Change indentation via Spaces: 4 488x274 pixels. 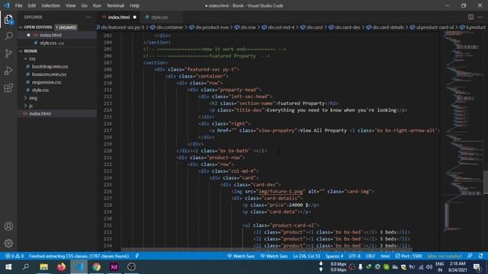[x=335, y=256]
